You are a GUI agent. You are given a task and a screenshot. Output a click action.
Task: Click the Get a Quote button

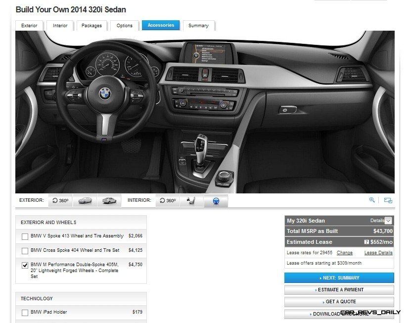pyautogui.click(x=339, y=302)
